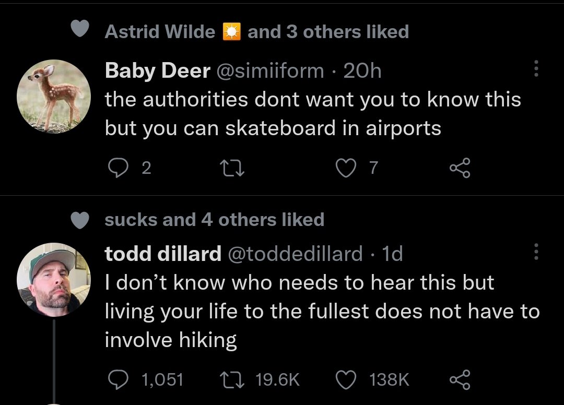Open reply thread on todd dillard's tweet
Screen dimensions: 564x405
[118, 380]
